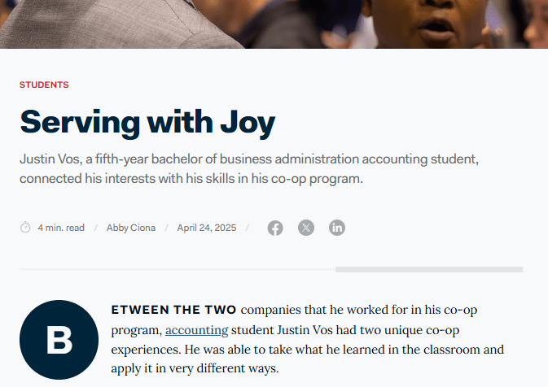This screenshot has height=387, width=548.
Task: Click the Serving with Joy headline
Action: pos(147,122)
